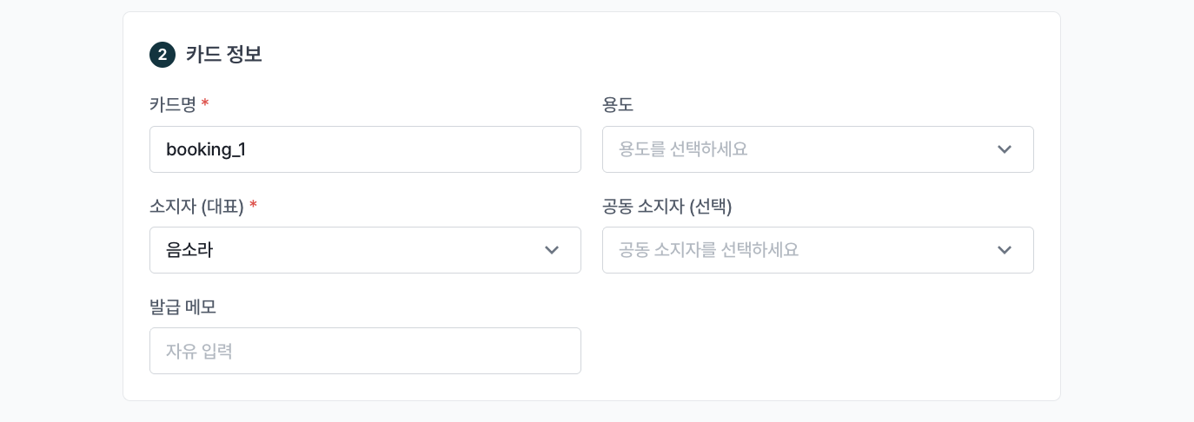Click the 카드명 field label

tap(173, 105)
